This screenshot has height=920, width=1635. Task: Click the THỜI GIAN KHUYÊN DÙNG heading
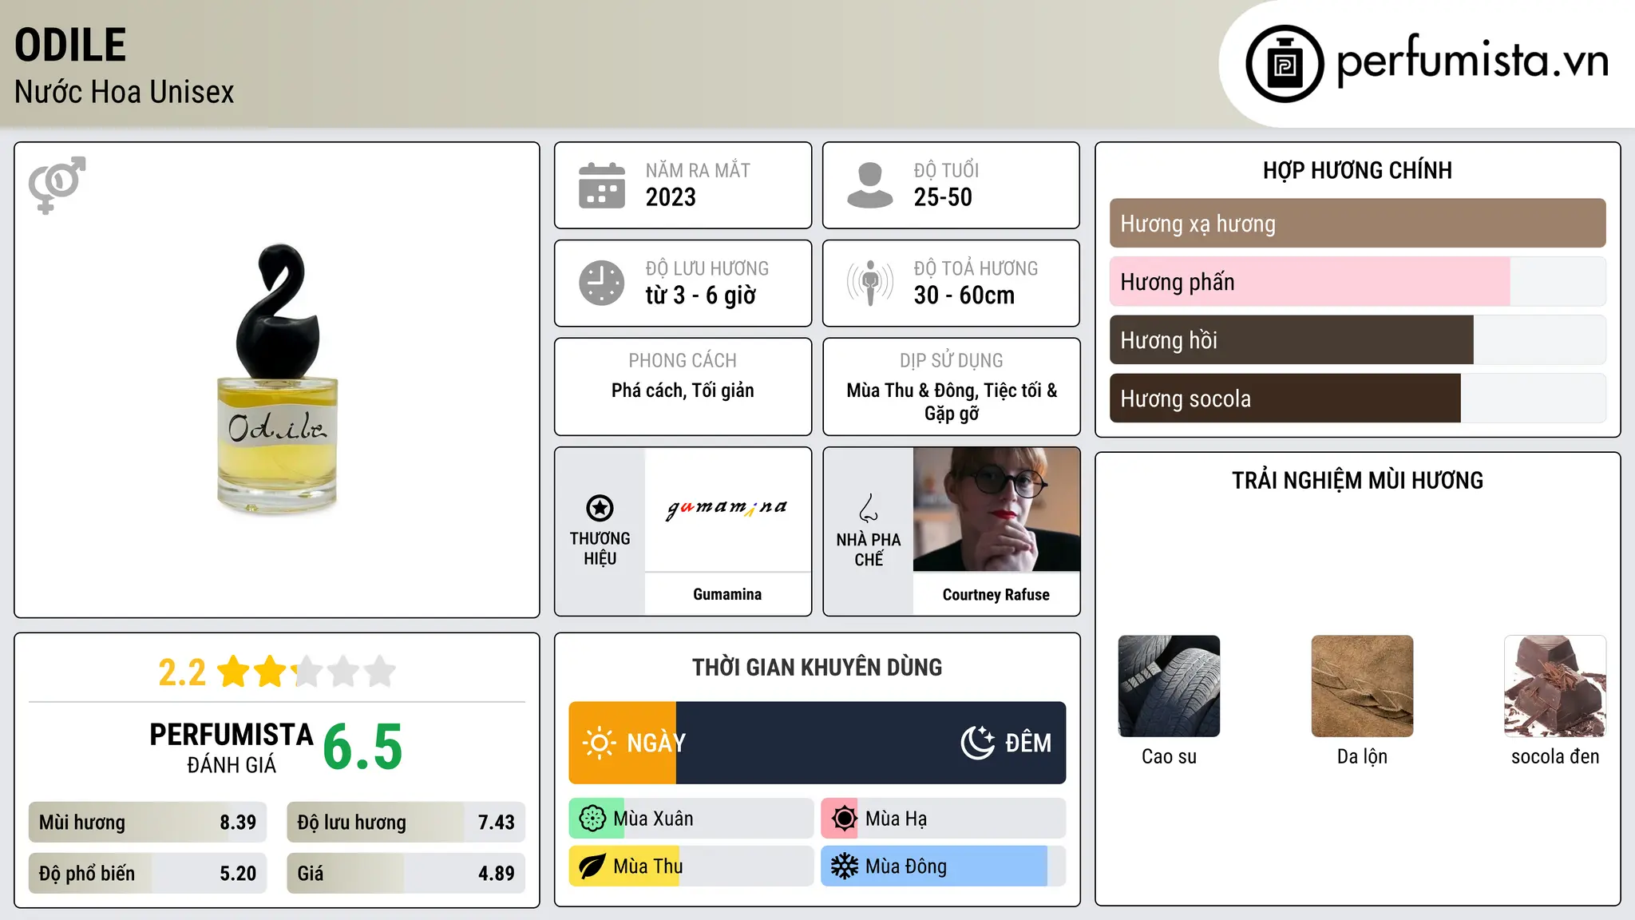817,667
